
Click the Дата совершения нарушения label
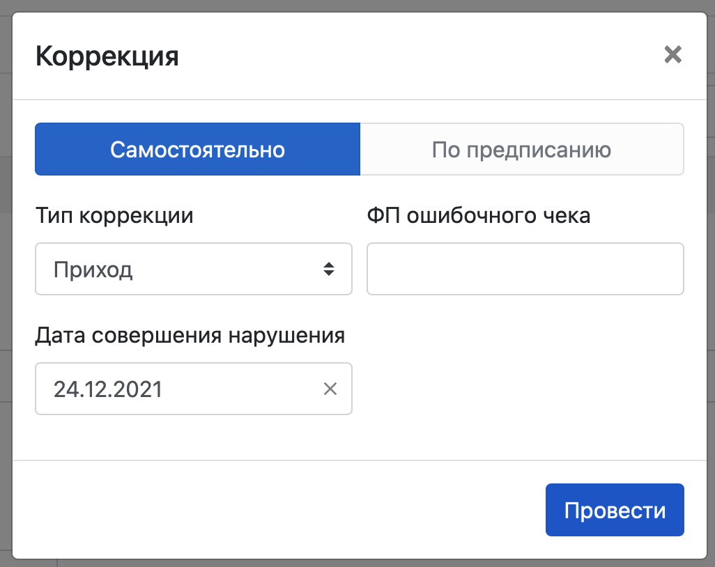(190, 336)
